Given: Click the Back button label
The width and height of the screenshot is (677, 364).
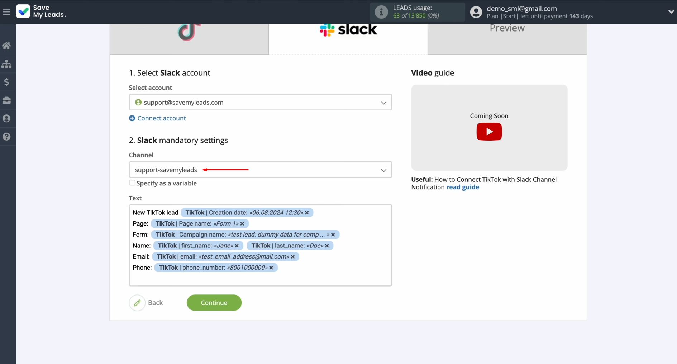Looking at the screenshot, I should pyautogui.click(x=156, y=303).
